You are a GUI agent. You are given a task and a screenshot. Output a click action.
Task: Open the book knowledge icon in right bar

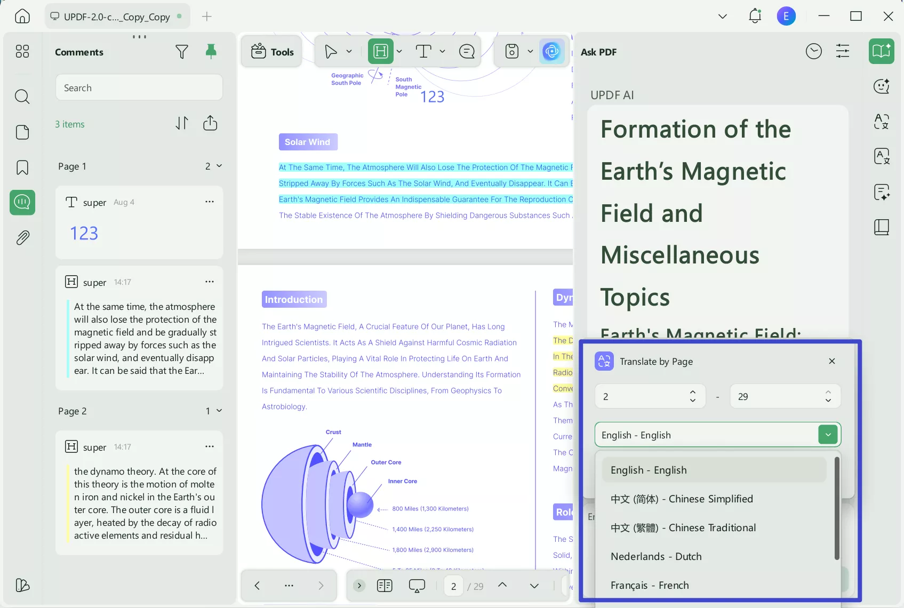882,227
